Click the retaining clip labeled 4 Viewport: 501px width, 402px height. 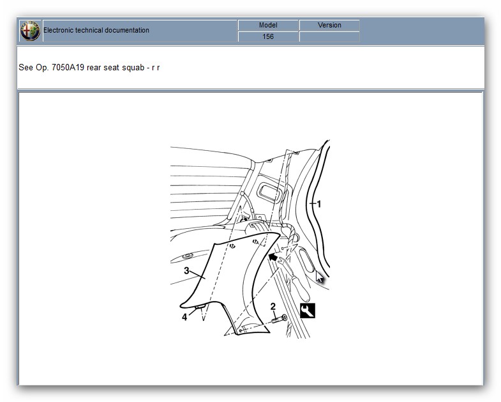(x=200, y=308)
